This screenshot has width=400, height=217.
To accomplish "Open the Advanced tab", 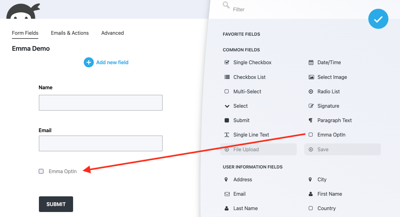I will pyautogui.click(x=113, y=33).
